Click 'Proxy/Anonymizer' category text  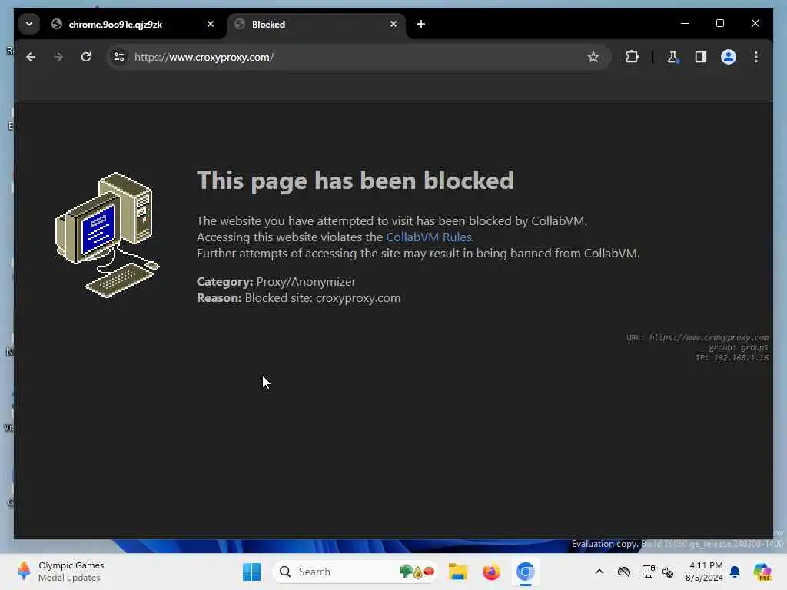[306, 281]
